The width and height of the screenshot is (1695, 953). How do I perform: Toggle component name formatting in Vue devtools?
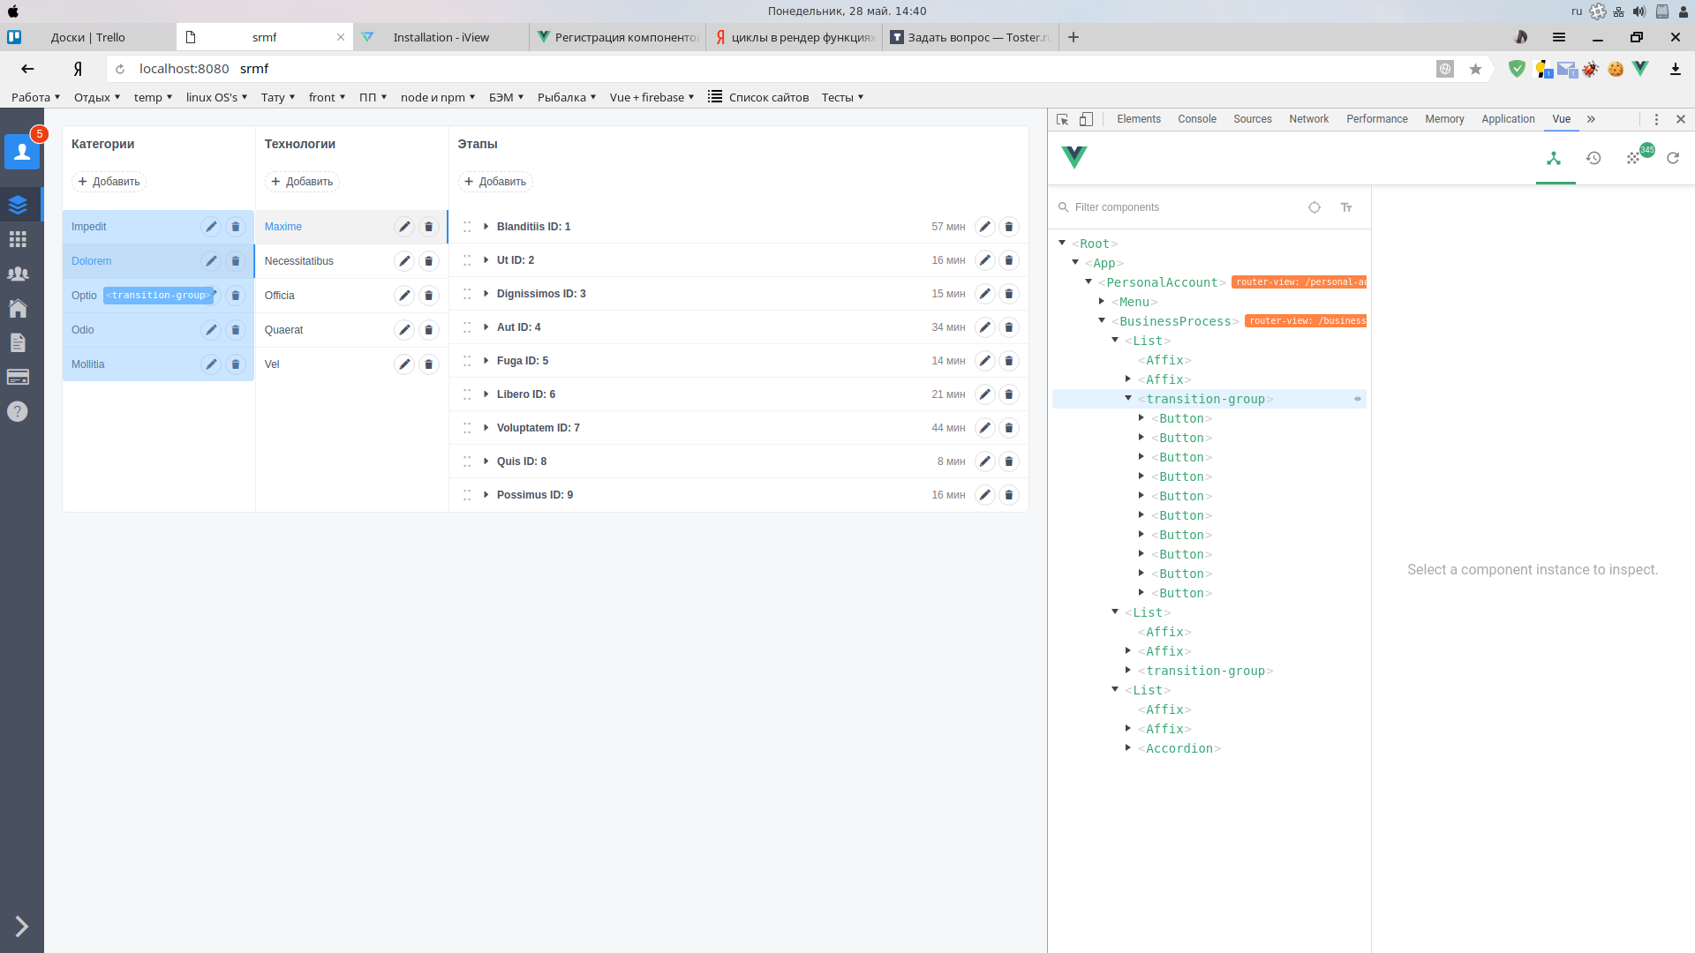pos(1346,207)
